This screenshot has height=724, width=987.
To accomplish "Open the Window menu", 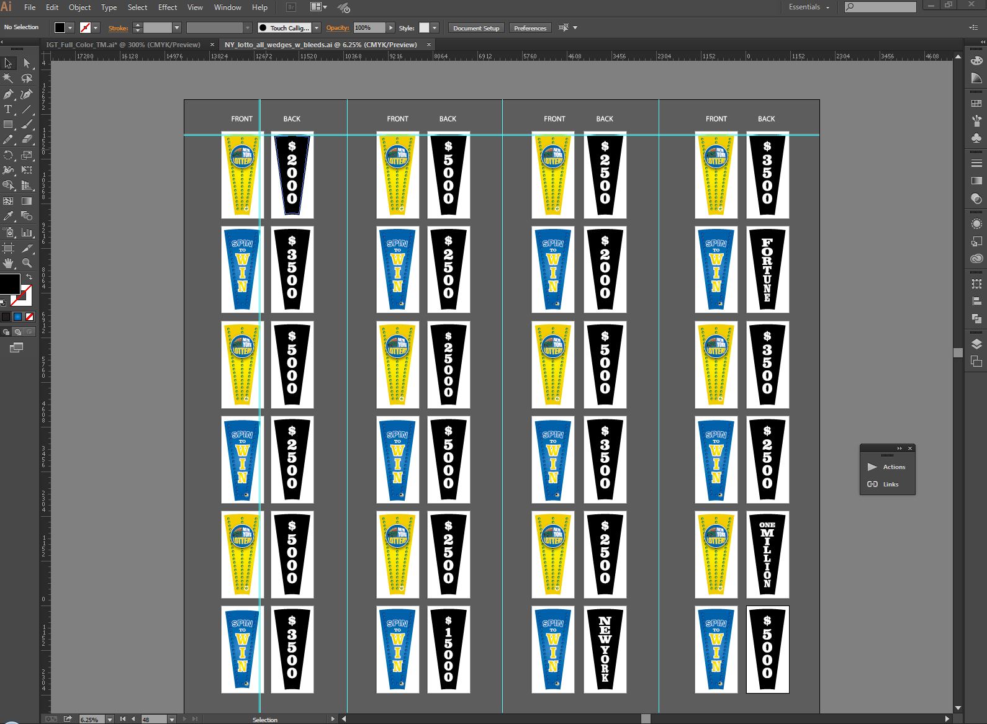I will (227, 7).
